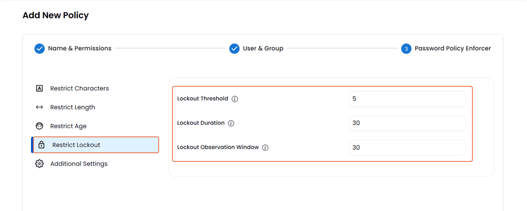
Task: Click the Lockout Observation Window field
Action: 406,147
